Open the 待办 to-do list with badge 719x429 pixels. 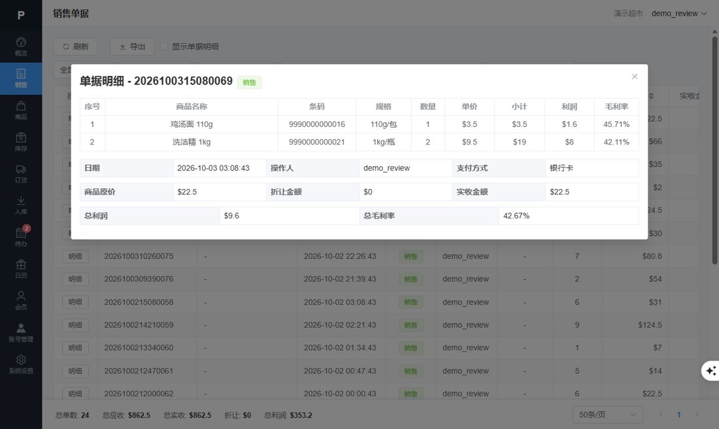click(21, 237)
